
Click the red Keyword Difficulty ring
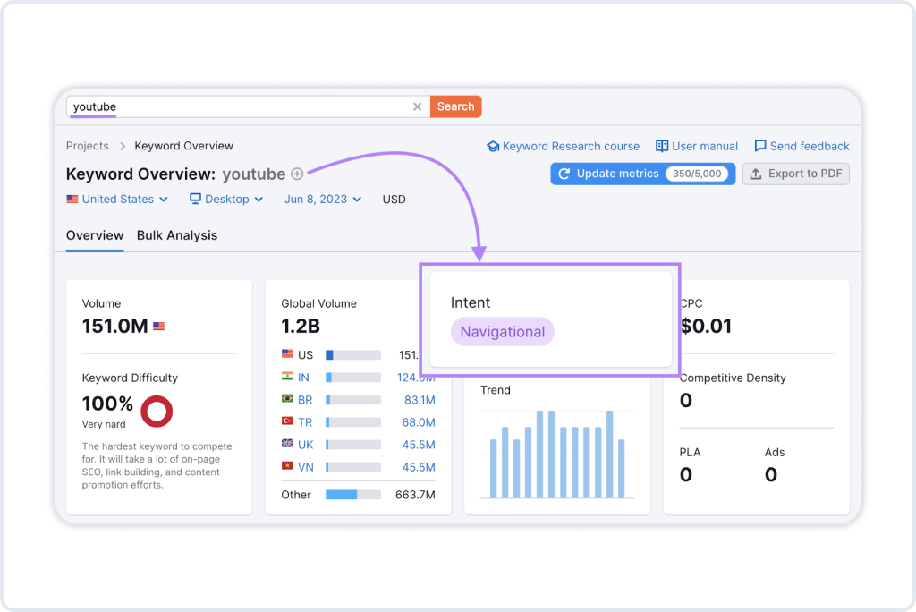point(157,412)
